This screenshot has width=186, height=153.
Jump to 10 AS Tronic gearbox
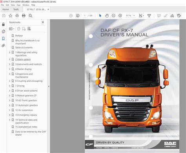pos(26,100)
